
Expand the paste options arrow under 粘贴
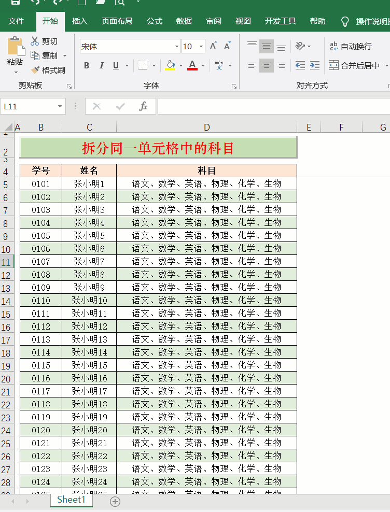click(x=16, y=72)
